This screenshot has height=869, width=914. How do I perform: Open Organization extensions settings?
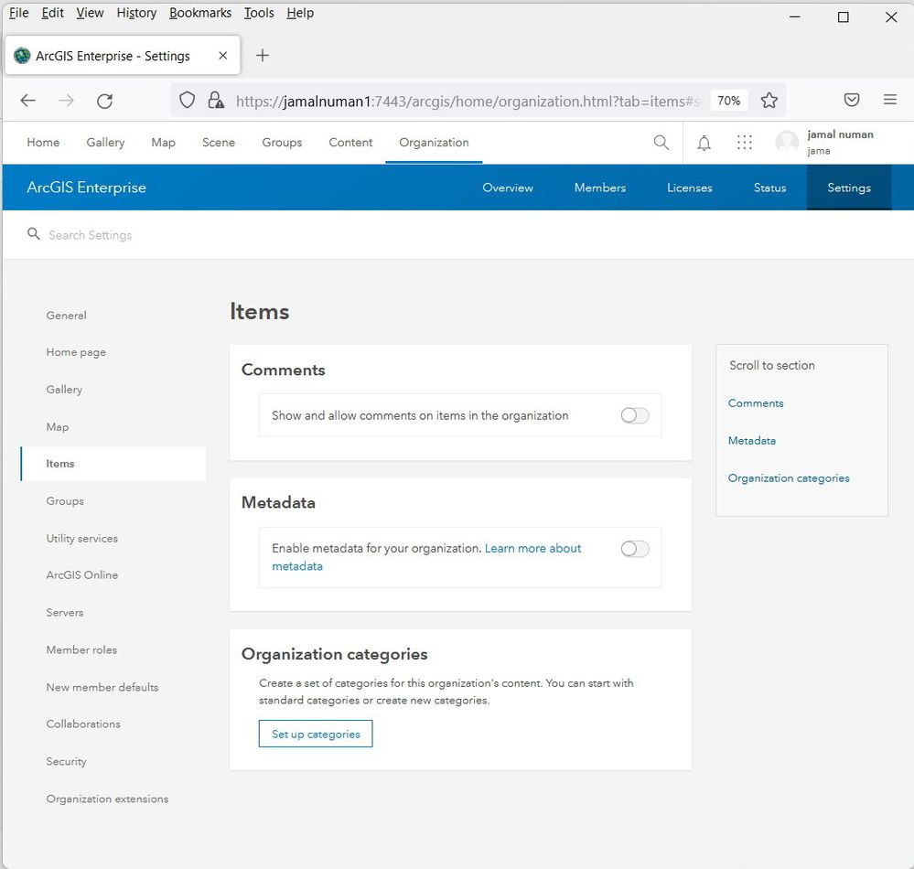(107, 799)
